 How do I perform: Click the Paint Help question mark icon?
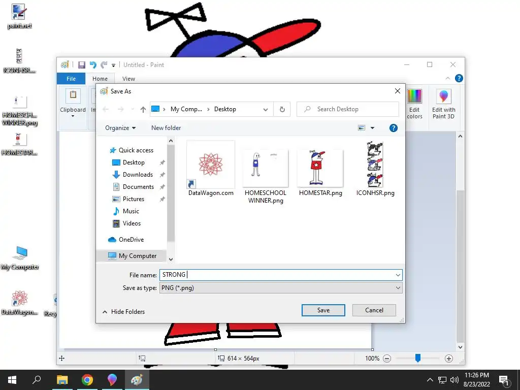[x=459, y=78]
